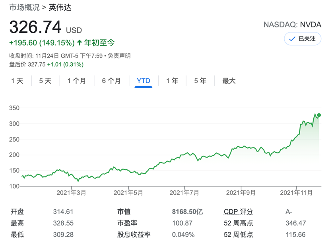Click the 2021年7月 axis label
The height and width of the screenshot is (245, 330).
pos(184,193)
